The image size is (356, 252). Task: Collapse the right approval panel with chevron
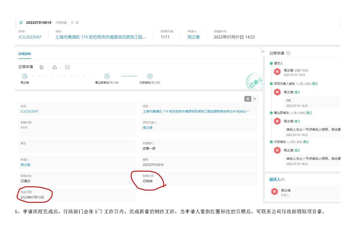[263, 52]
